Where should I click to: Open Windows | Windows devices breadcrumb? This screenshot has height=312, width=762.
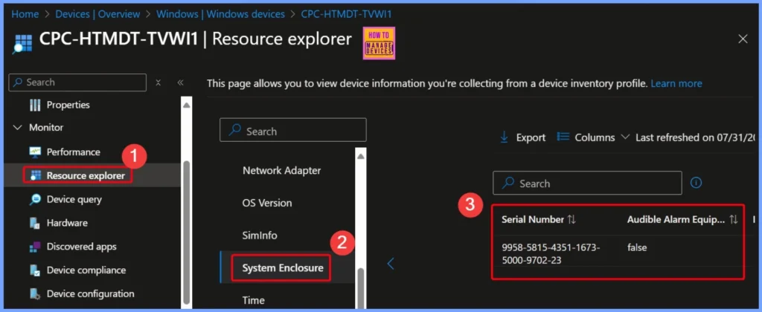[x=220, y=14]
